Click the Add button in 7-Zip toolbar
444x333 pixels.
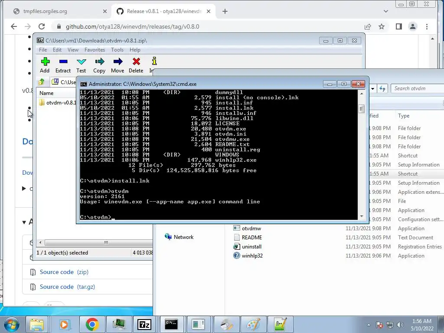tap(45, 65)
